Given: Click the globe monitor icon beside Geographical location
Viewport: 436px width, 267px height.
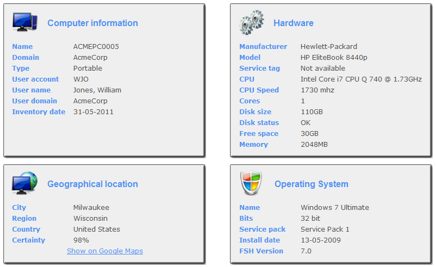Looking at the screenshot, I should coord(24,183).
